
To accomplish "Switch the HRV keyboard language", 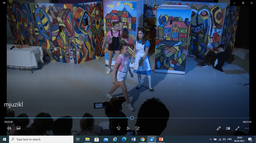I will (230, 139).
